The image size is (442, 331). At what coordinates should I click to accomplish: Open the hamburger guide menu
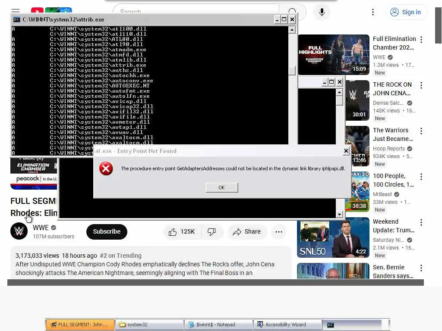(16, 11)
